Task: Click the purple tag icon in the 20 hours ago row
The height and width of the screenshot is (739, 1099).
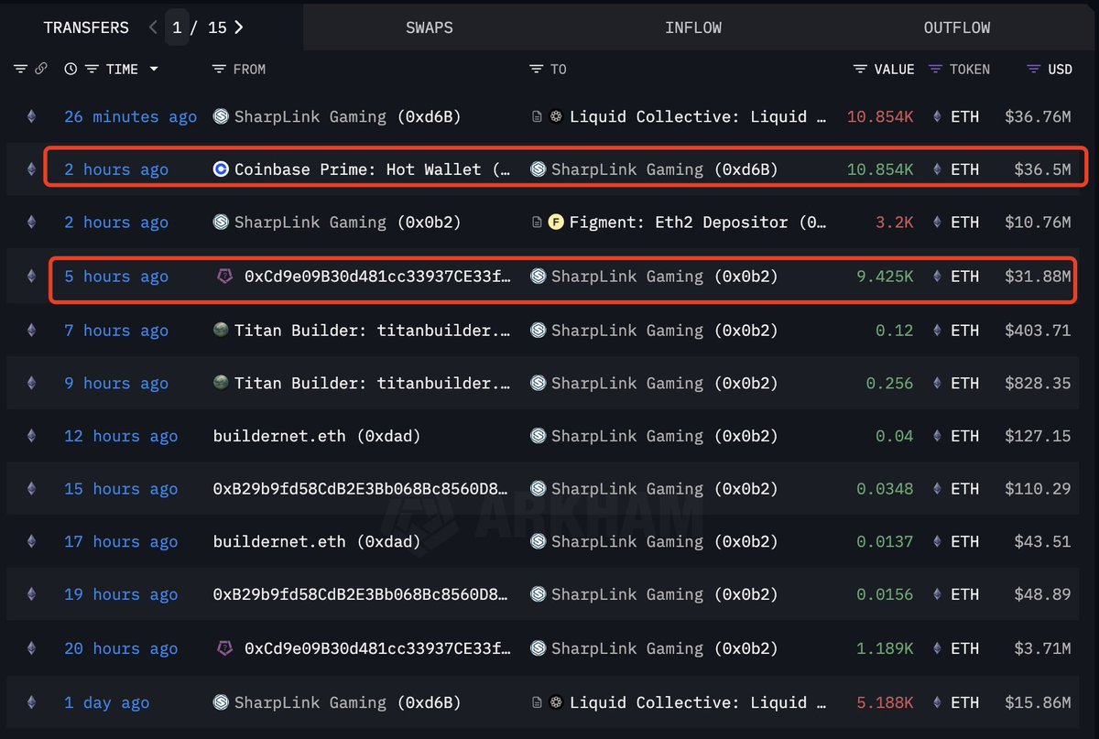Action: click(x=223, y=648)
